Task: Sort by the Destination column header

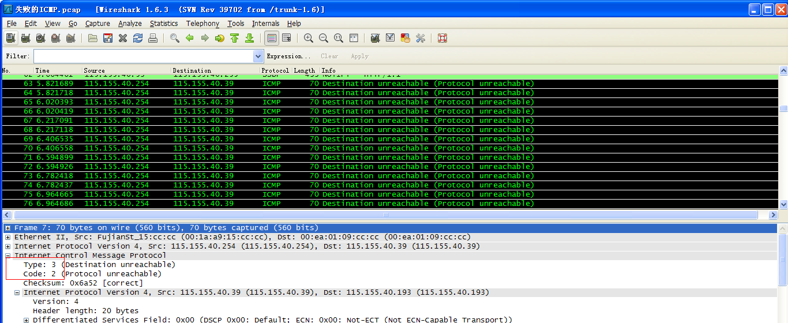Action: [x=216, y=70]
